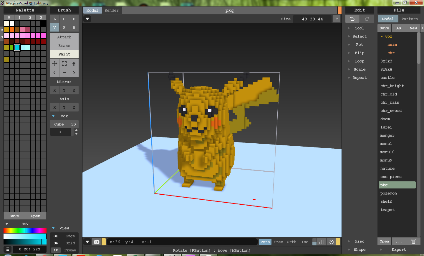Image resolution: width=424 pixels, height=256 pixels.
Task: Redo the last undone edit
Action: (367, 19)
